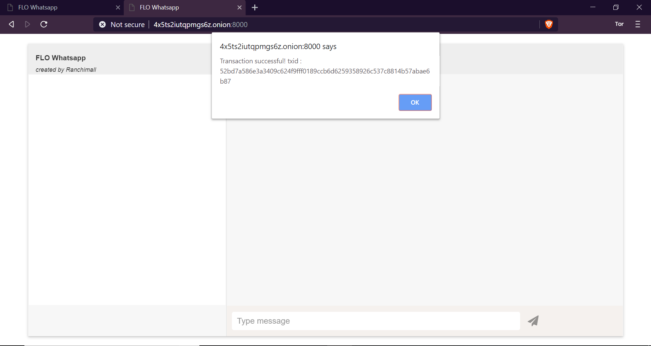651x346 pixels.
Task: Click the forward navigation arrow icon
Action: coord(27,24)
